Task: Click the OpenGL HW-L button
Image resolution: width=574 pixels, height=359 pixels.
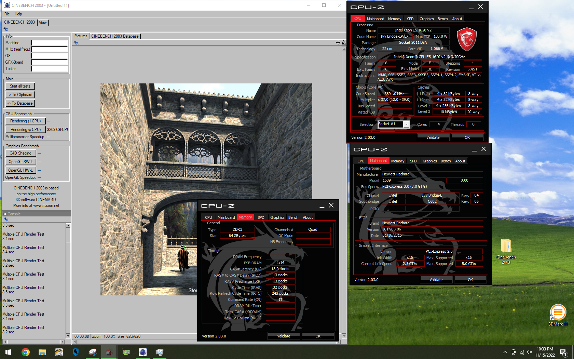Action: [21, 170]
